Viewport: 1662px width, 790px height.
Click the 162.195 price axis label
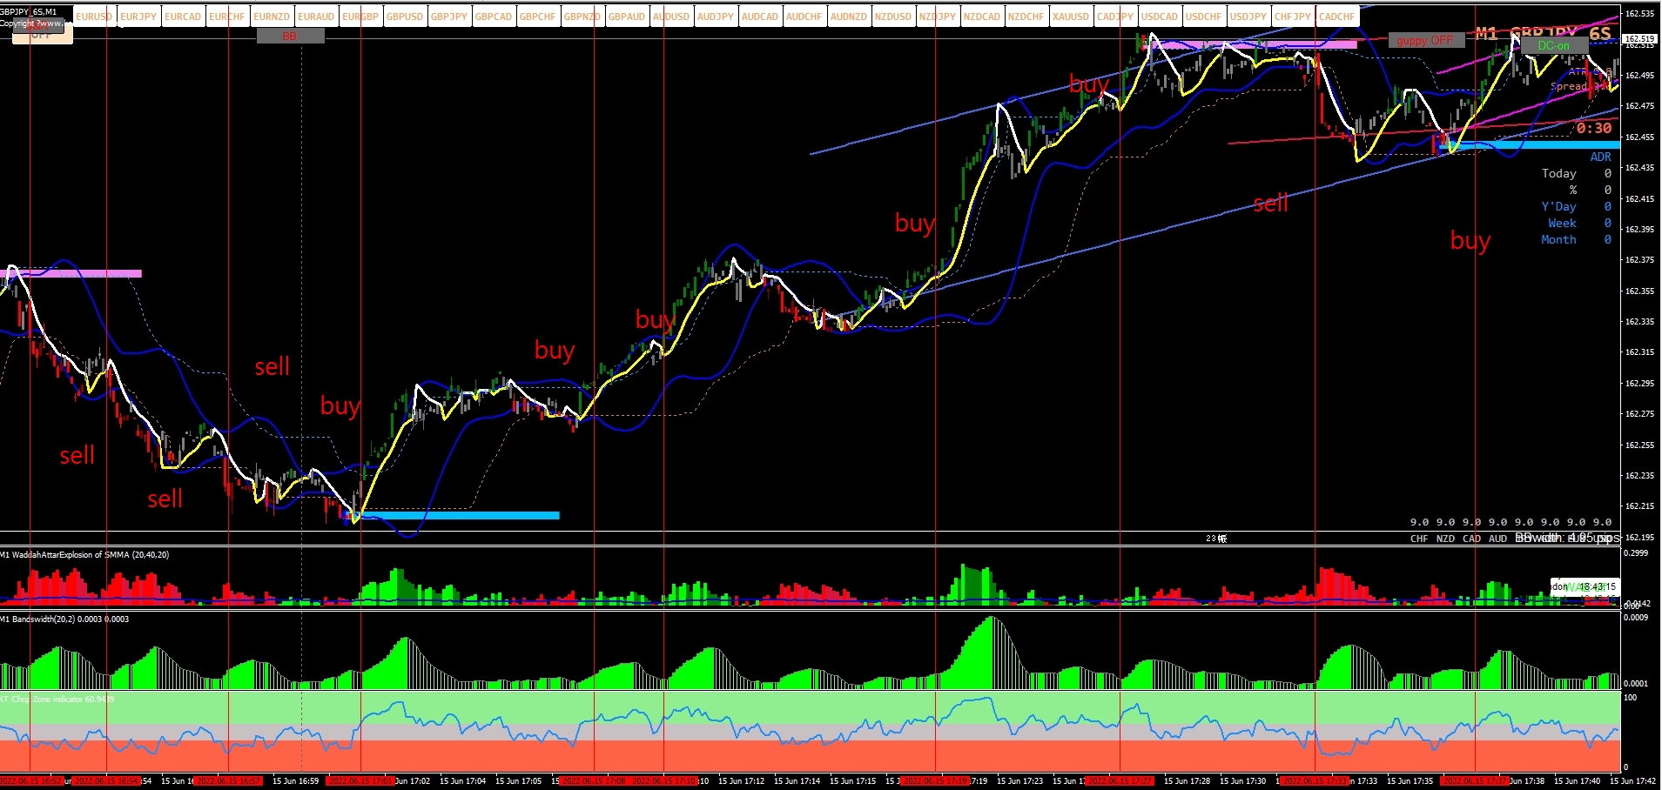point(1639,537)
